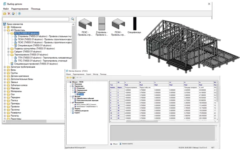Select the Развёртки folder
This screenshot has height=150, width=240.
(16, 113)
